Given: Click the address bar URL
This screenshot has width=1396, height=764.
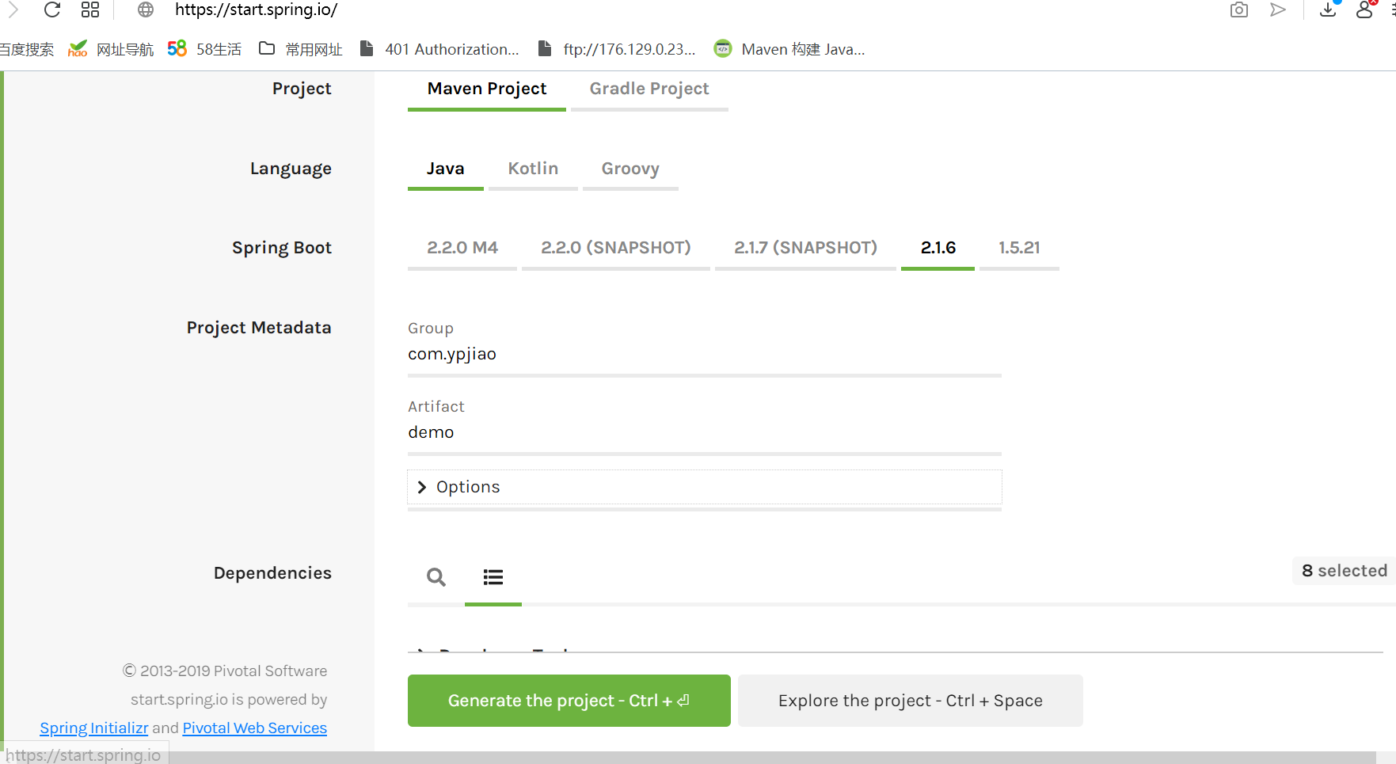Looking at the screenshot, I should 257,10.
